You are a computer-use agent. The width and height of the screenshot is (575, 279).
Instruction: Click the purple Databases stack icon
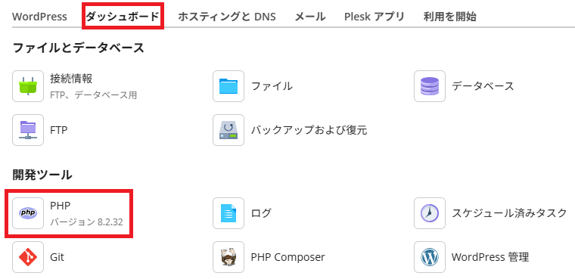430,86
